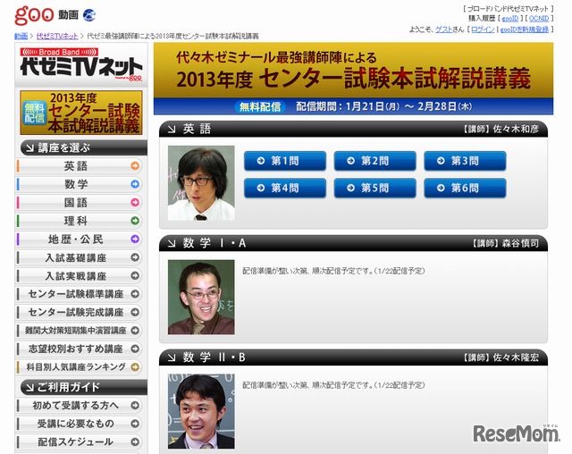
Task: Open 科目別人気講座ランキング in the sidebar
Action: click(x=80, y=366)
